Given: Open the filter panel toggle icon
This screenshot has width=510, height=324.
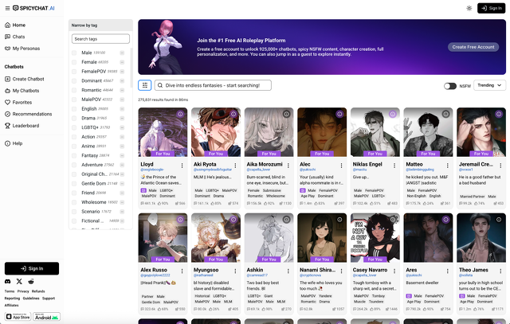Looking at the screenshot, I should pos(145,85).
